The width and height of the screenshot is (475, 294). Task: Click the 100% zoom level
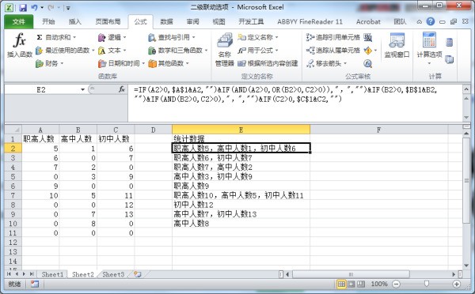pos(379,284)
